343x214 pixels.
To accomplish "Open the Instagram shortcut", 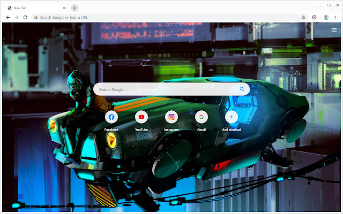I will (x=171, y=117).
